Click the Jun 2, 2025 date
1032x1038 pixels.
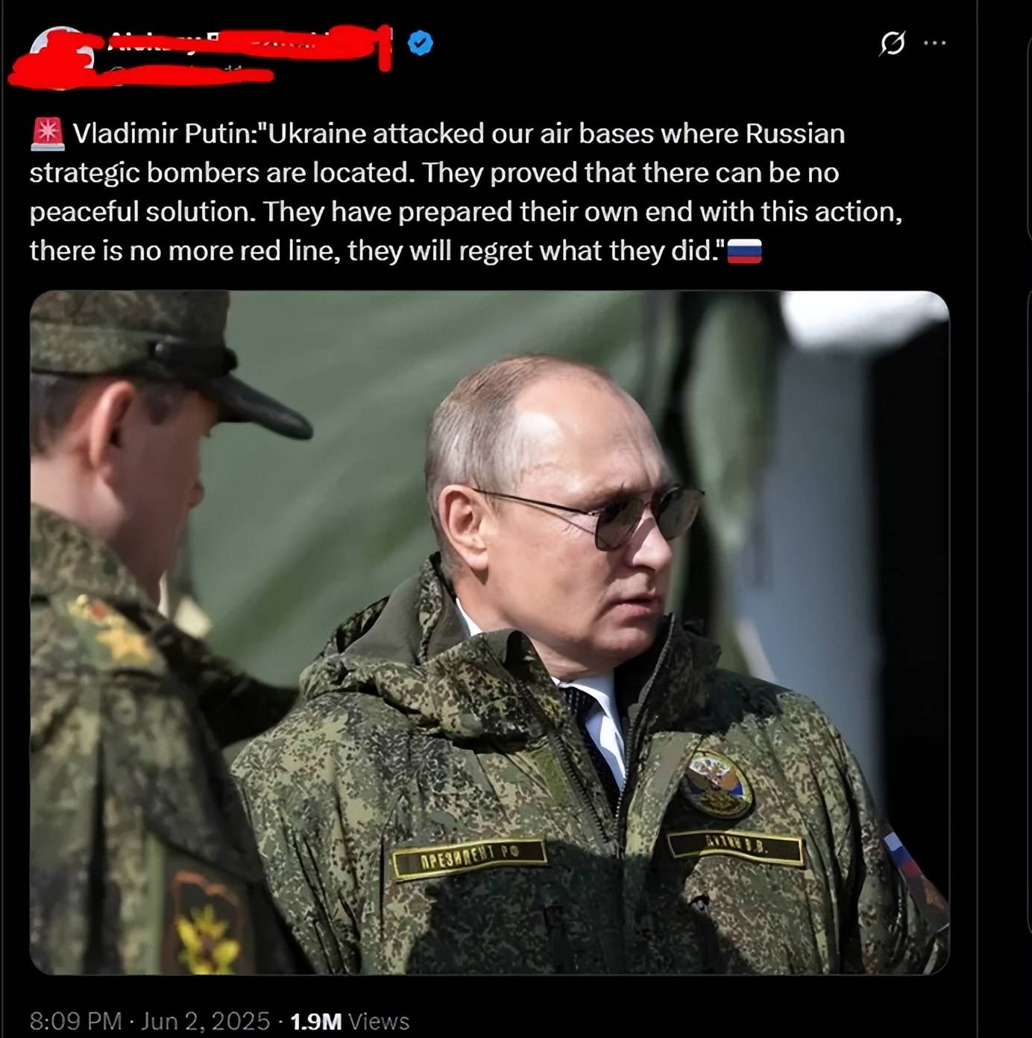click(205, 1021)
